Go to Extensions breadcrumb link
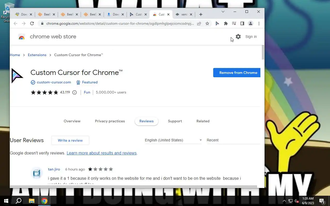This screenshot has height=206, width=330. point(37,55)
